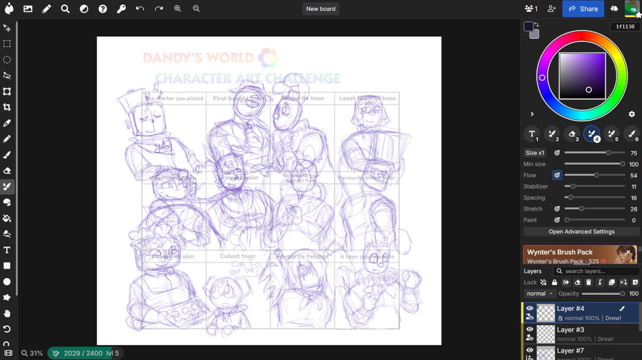
Task: Select the move/selection arrow tool
Action: [x=7, y=28]
